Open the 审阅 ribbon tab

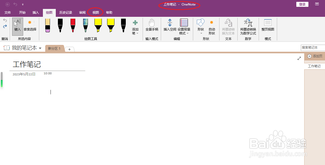coord(82,13)
